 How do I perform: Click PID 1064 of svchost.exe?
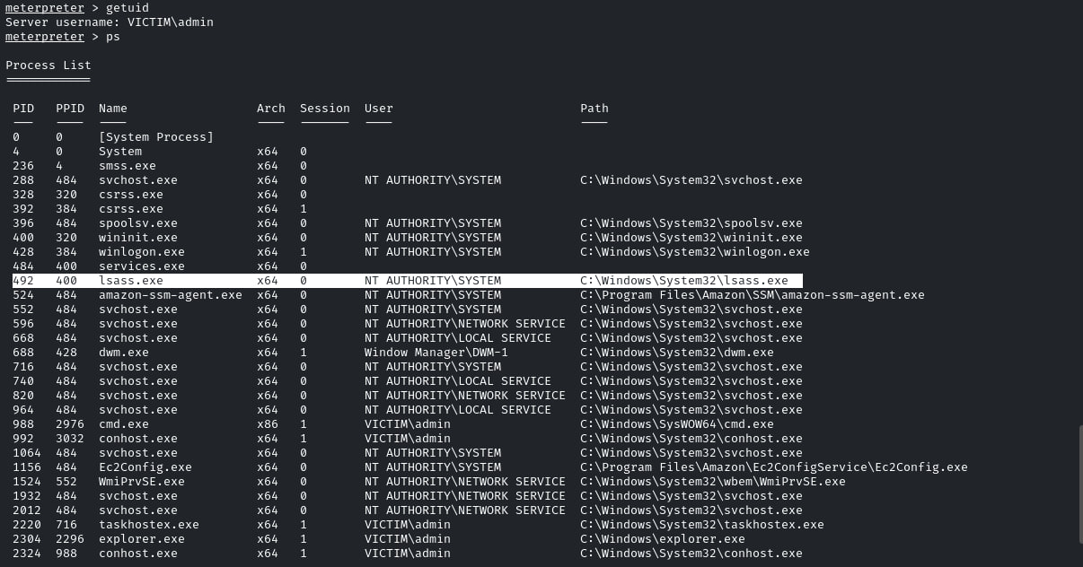click(x=27, y=453)
